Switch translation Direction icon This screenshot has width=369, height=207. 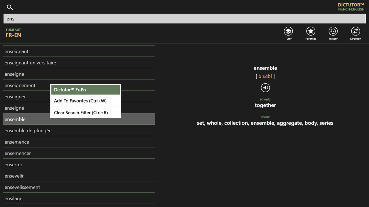(x=355, y=31)
